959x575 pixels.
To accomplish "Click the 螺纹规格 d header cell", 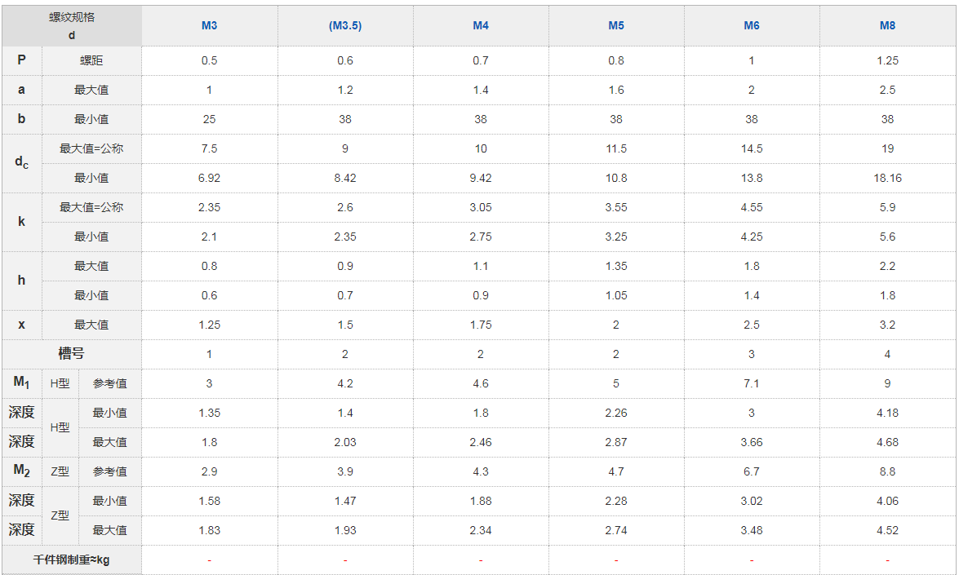I will [x=72, y=25].
